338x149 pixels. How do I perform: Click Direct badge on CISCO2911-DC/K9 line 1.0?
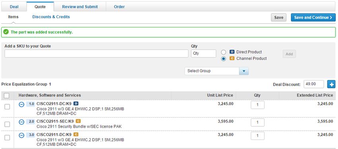click(76, 104)
